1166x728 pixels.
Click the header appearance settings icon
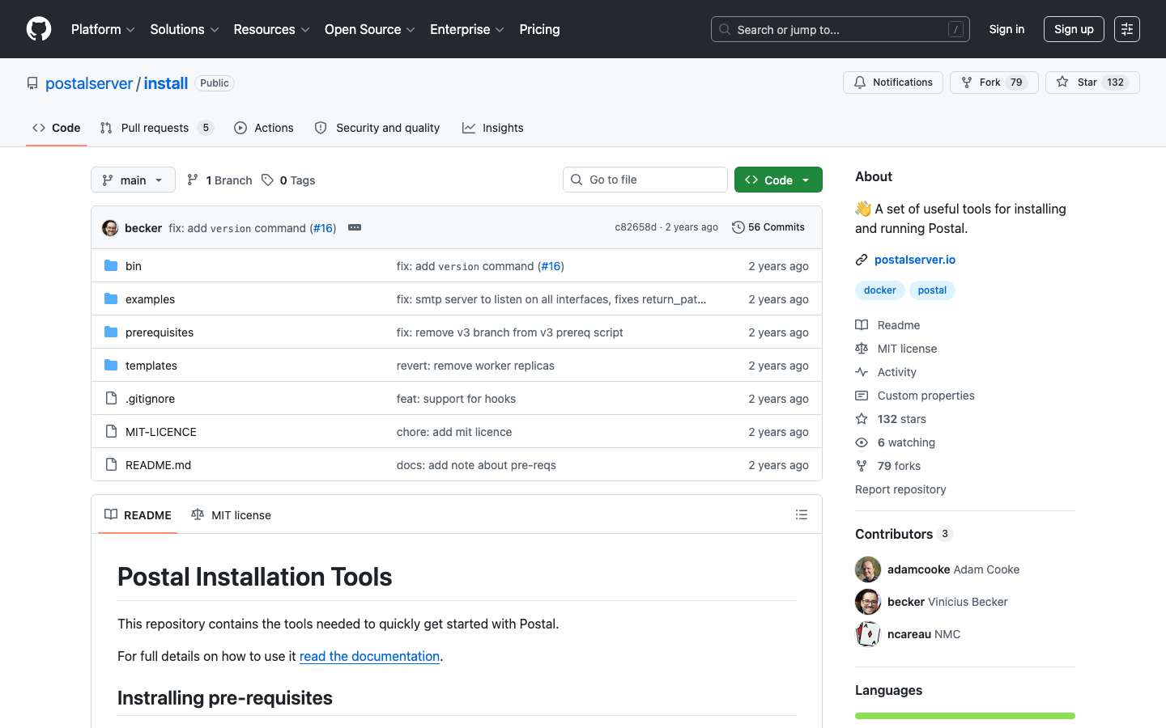pos(1126,29)
